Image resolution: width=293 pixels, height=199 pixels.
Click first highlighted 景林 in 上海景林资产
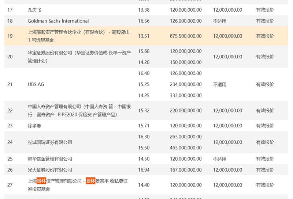pos(41,181)
